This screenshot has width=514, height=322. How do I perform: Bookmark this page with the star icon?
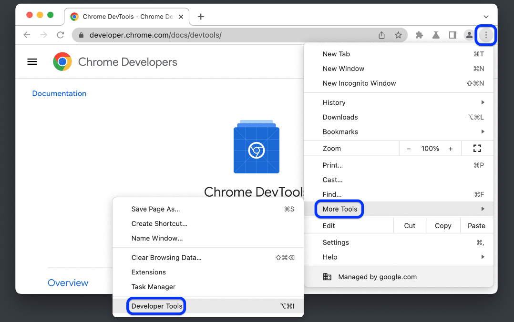[398, 35]
